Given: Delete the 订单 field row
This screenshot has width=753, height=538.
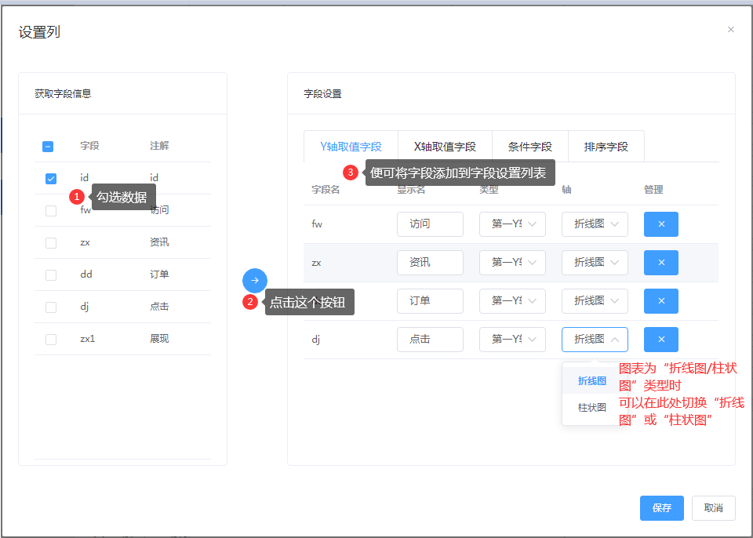Looking at the screenshot, I should pyautogui.click(x=660, y=301).
